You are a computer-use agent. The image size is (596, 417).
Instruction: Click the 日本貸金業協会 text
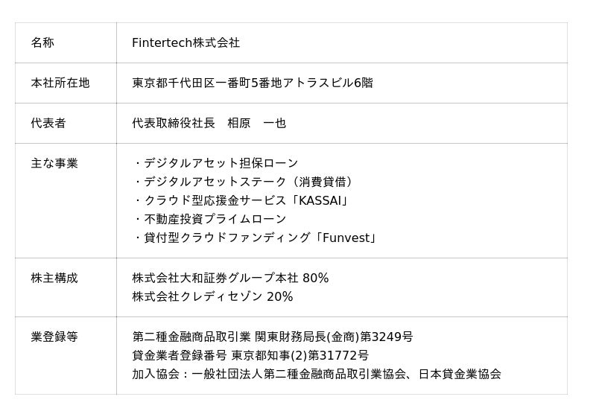(x=460, y=375)
